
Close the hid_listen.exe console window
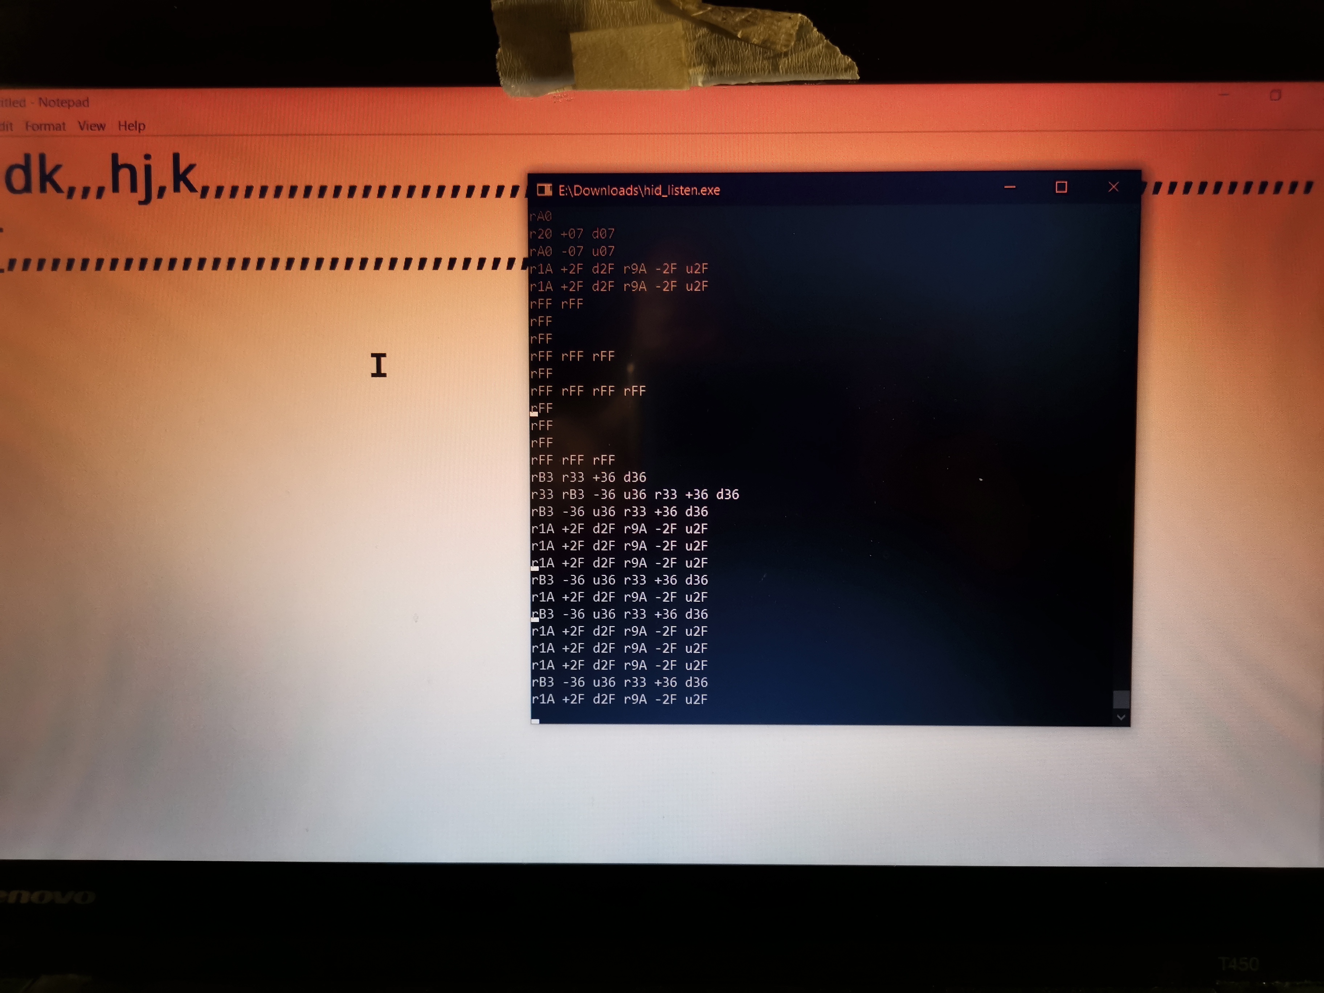[x=1113, y=187]
